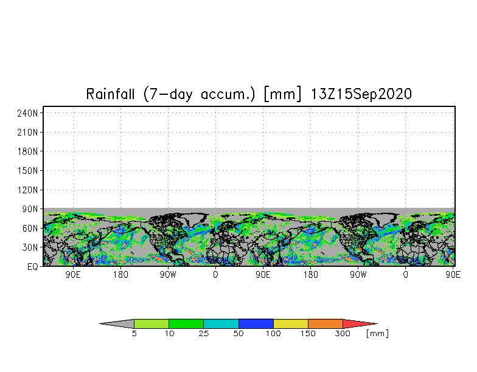Image resolution: width=477 pixels, height=372 pixels.
Task: Click the 60N latitude axis label
Action: click(30, 229)
